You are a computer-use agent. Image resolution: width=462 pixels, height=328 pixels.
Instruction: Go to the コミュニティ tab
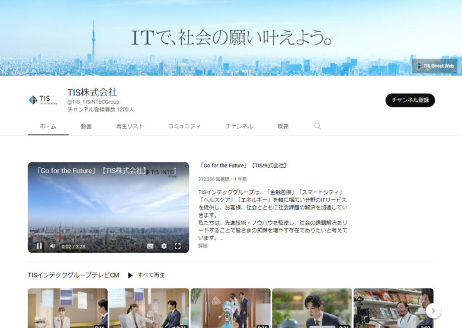click(x=184, y=126)
